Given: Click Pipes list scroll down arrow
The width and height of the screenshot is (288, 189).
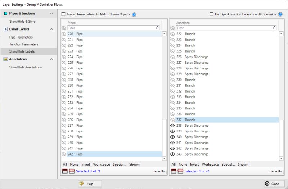Looking at the screenshot, I should (164, 158).
